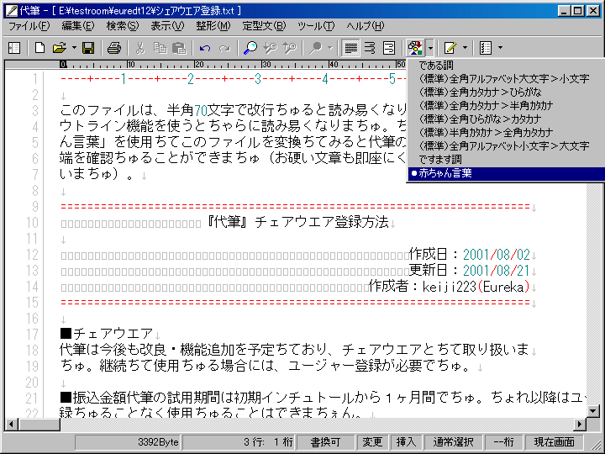Paste from clipboard icon

coord(179,48)
